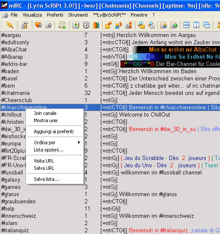This screenshot has width=220, height=234.
Task: Select Aggiungi ai preferiti option
Action: click(54, 131)
